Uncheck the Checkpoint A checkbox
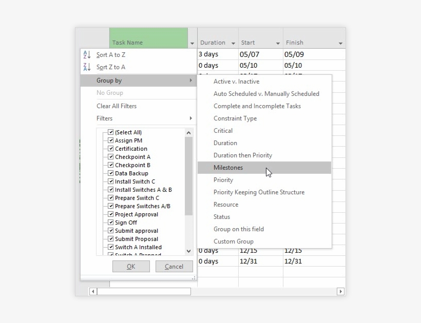This screenshot has height=323, width=421. point(110,156)
